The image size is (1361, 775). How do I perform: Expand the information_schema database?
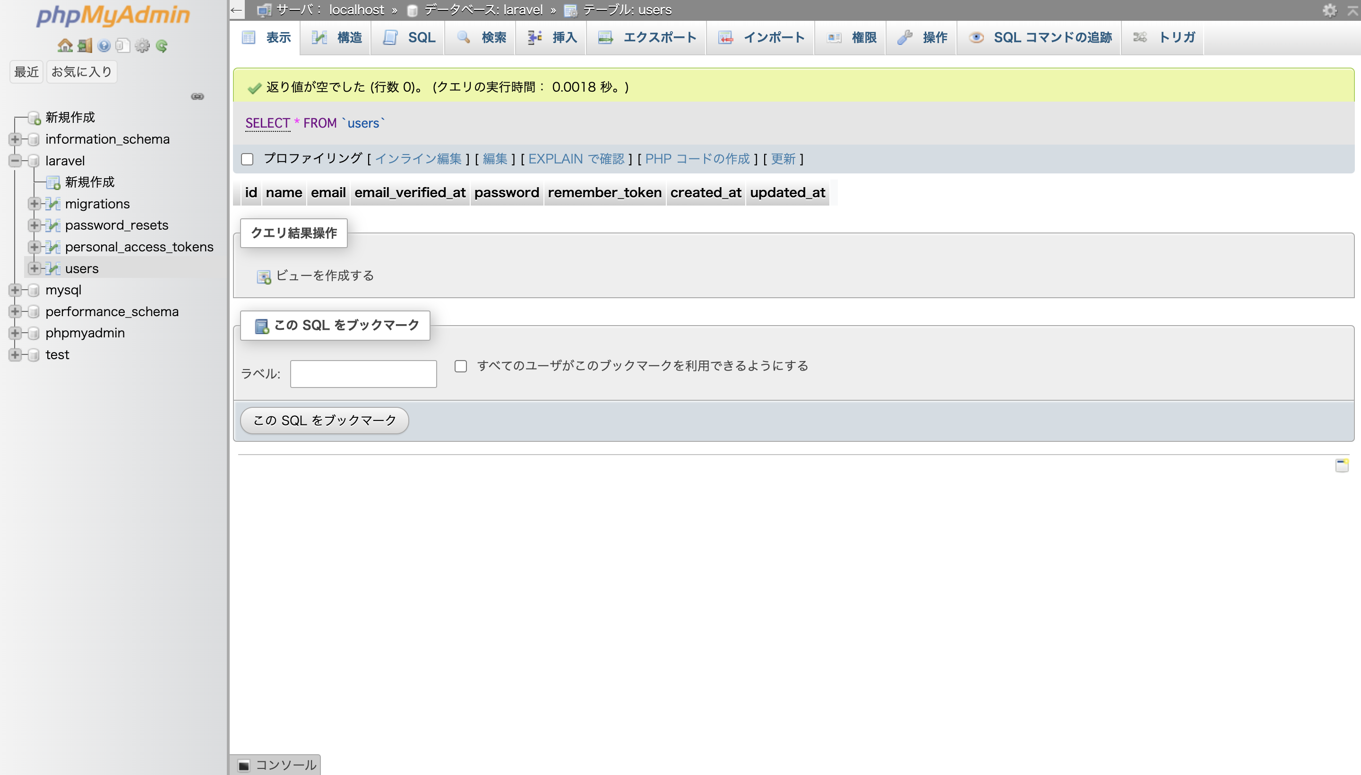15,139
